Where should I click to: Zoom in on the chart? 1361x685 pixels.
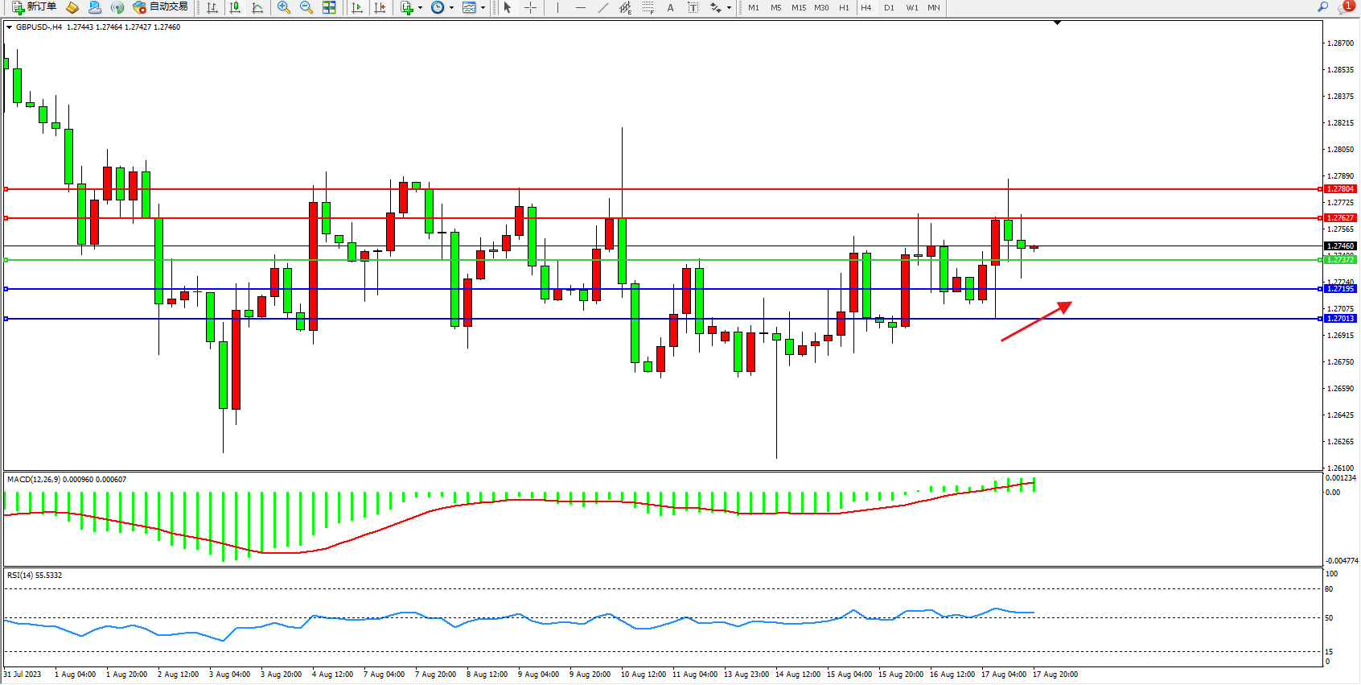pyautogui.click(x=284, y=7)
